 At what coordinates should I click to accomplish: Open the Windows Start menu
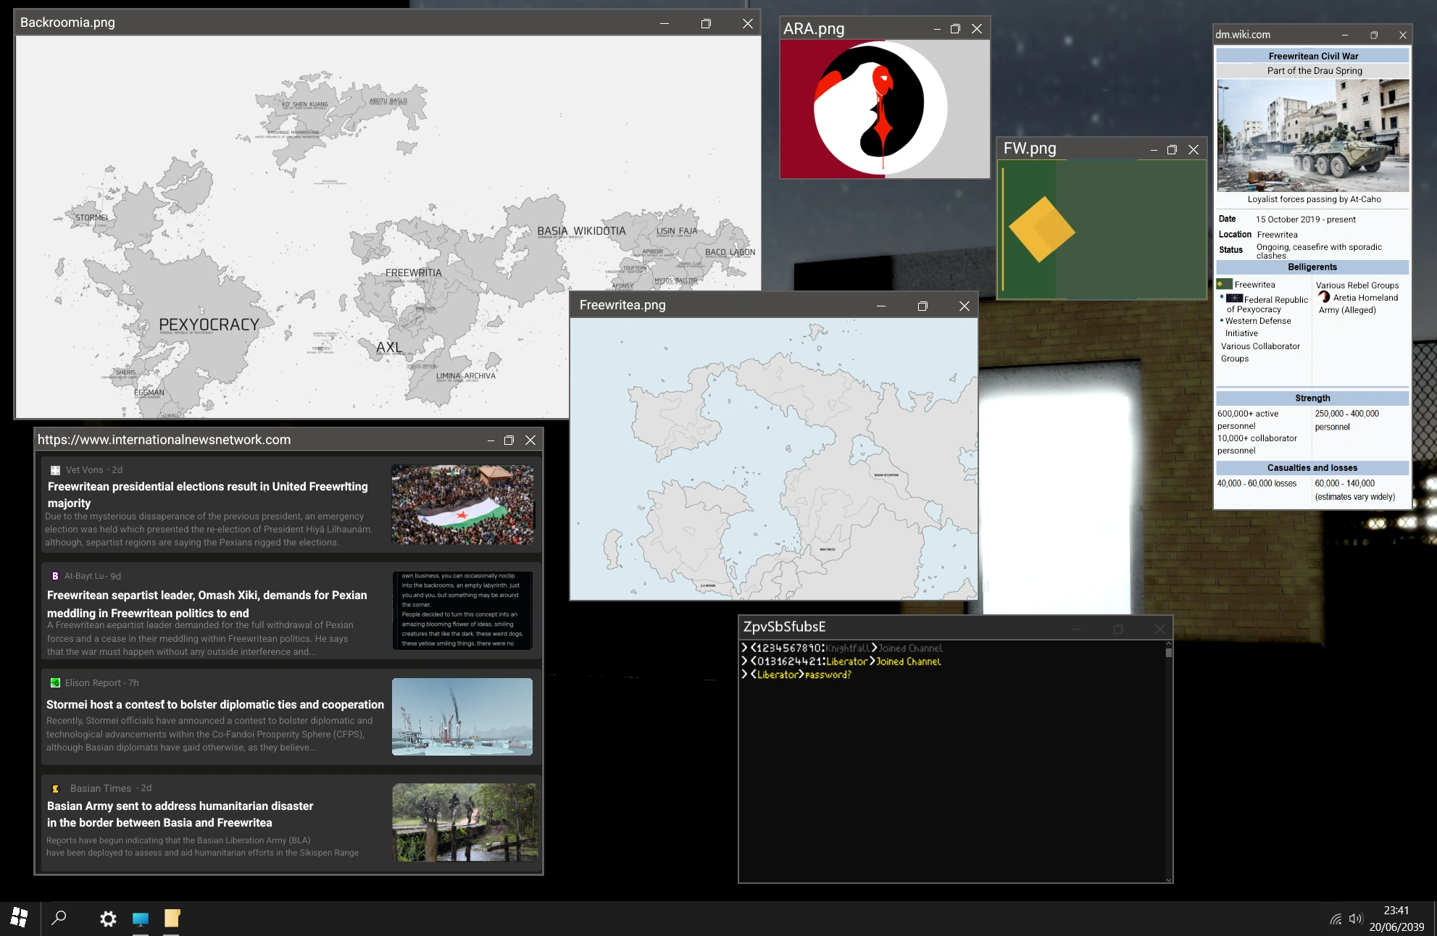coord(19,918)
